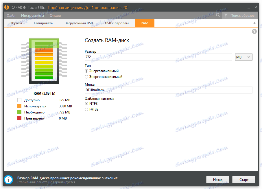Switch to the Копировать tab
This screenshot has width=262, height=189.
click(x=43, y=23)
